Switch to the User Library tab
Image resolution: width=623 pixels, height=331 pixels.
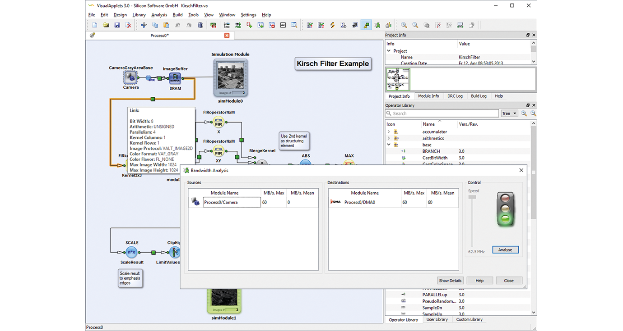pyautogui.click(x=437, y=319)
